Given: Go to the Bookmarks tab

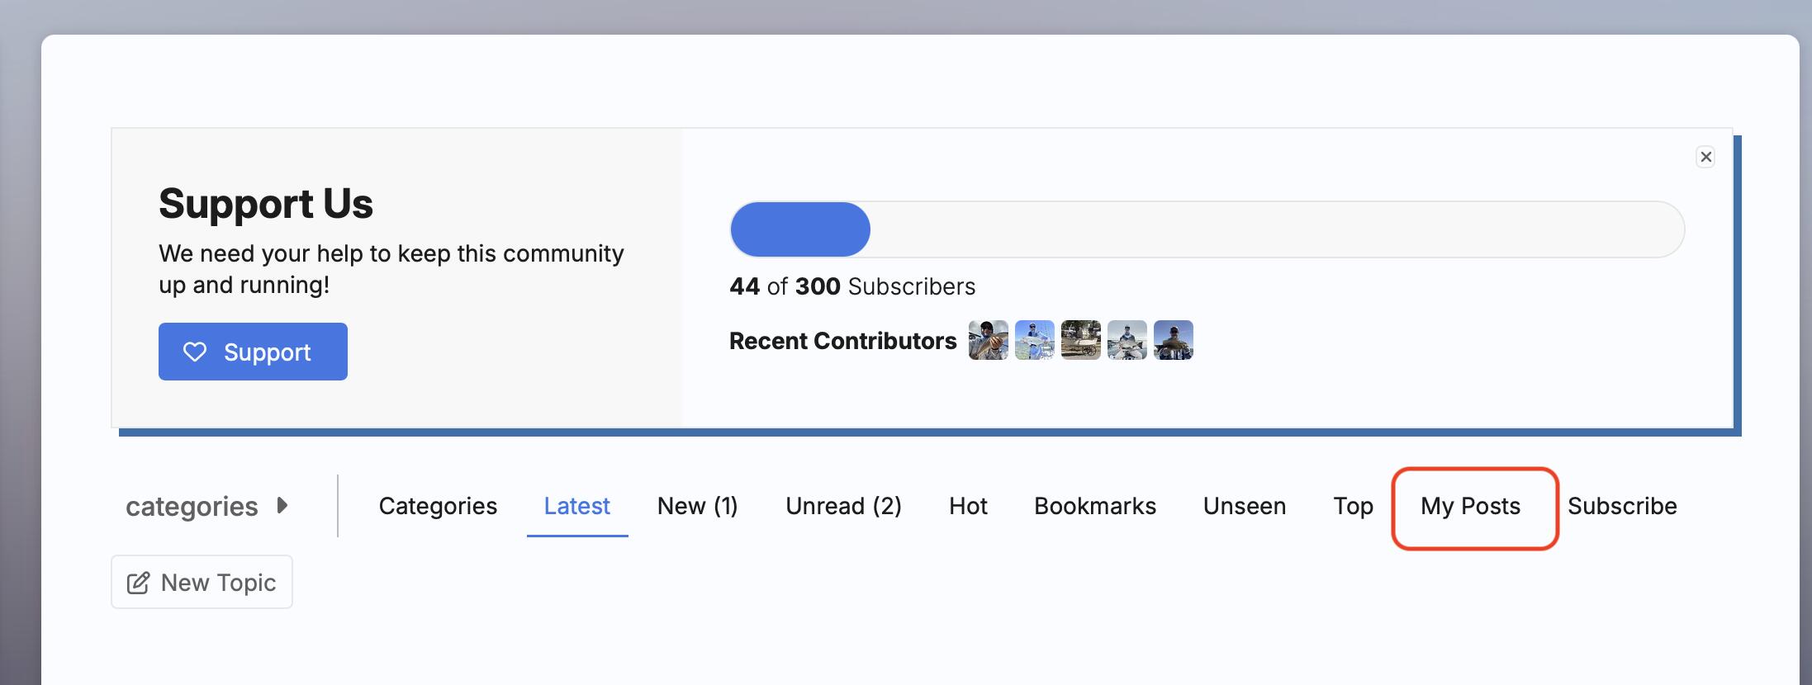Looking at the screenshot, I should [1095, 506].
